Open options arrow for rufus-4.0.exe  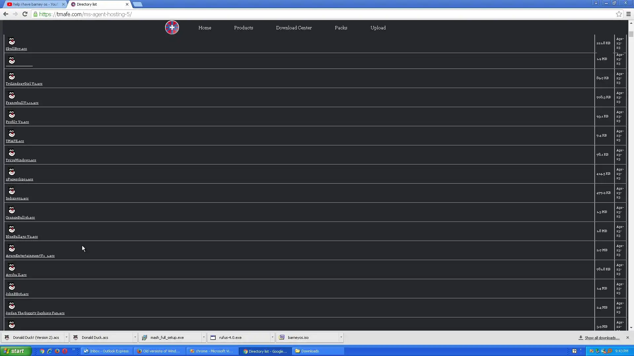tap(272, 337)
